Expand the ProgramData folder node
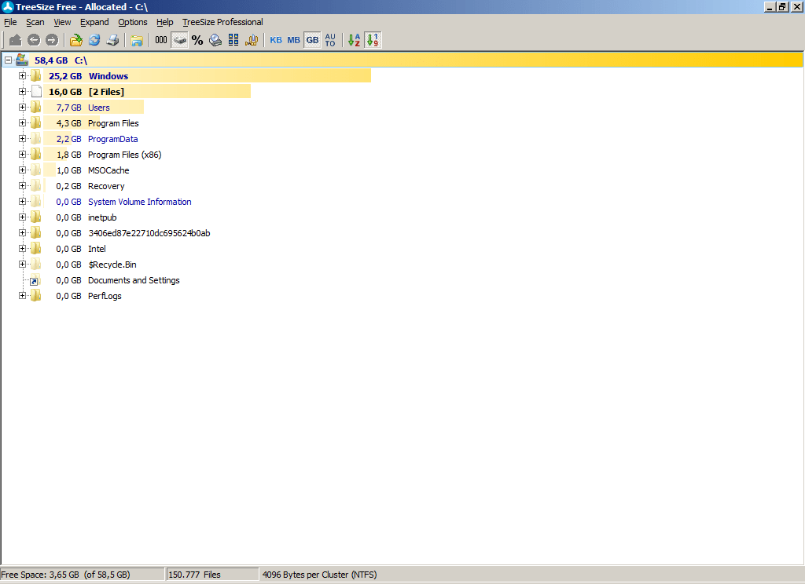 click(x=22, y=138)
